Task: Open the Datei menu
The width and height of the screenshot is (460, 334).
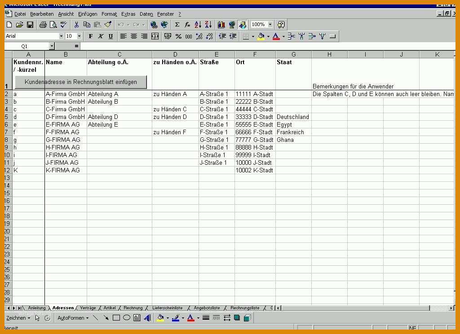Action: [20, 14]
